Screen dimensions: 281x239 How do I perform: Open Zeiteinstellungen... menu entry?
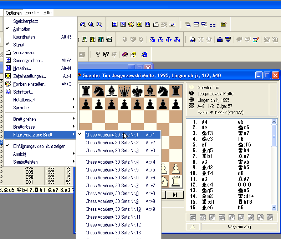pyautogui.click(x=41, y=76)
